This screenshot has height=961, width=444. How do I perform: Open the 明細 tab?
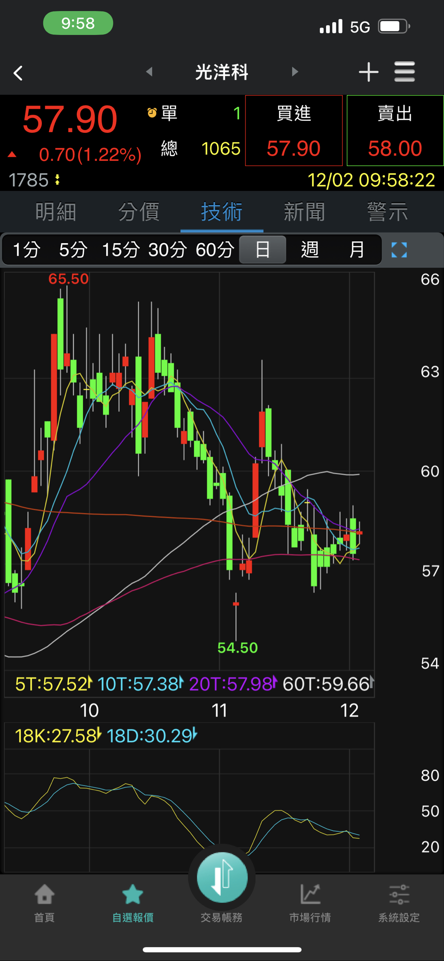pos(56,212)
